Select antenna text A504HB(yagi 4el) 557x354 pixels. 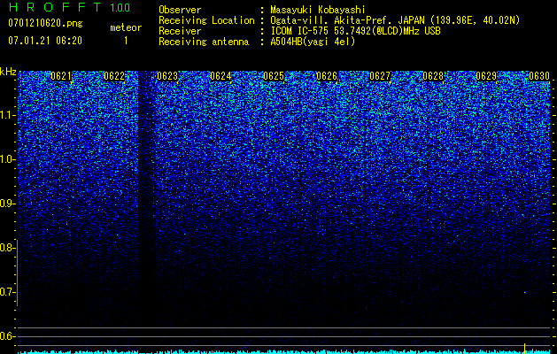click(x=313, y=42)
